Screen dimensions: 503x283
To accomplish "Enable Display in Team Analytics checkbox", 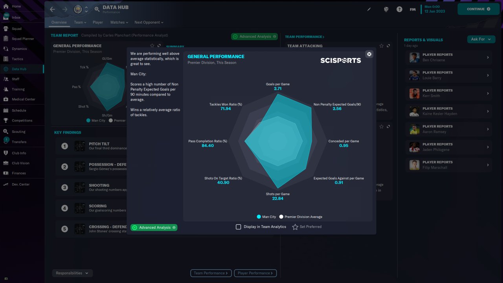I will [238, 227].
